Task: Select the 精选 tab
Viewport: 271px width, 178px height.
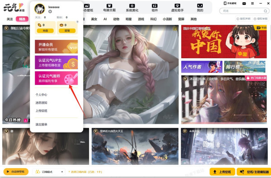Action: pyautogui.click(x=22, y=19)
